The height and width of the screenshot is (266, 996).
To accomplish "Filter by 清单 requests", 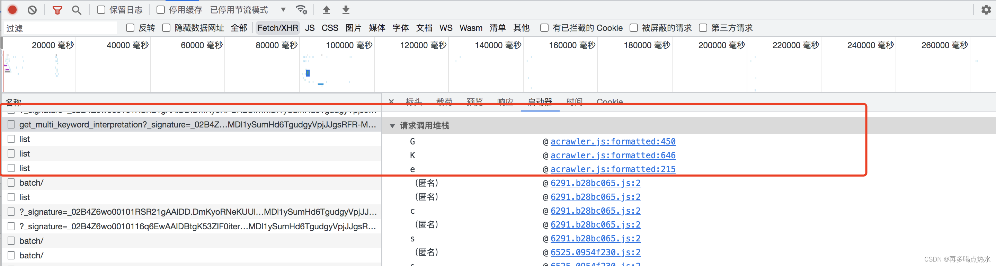I will click(498, 28).
